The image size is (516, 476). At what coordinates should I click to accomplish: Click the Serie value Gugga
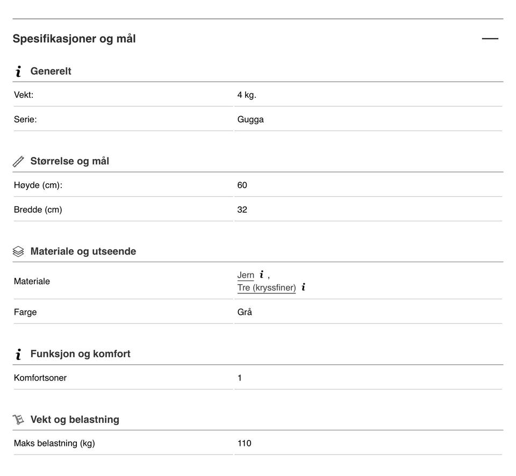coord(250,119)
